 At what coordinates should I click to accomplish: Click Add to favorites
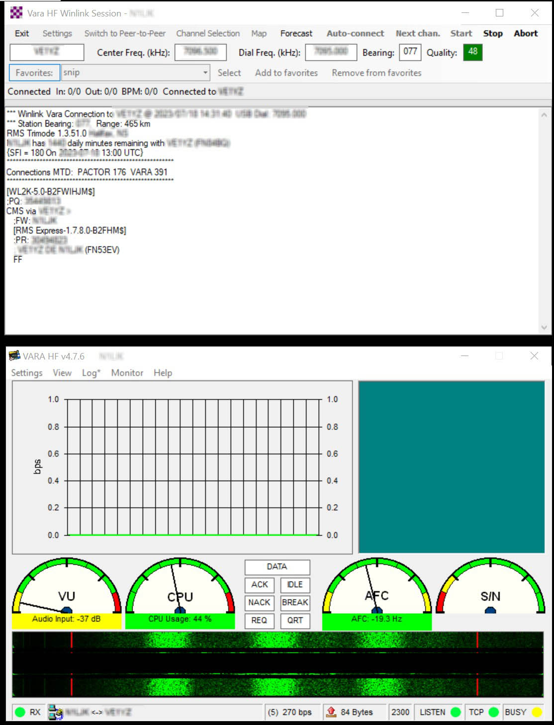pyautogui.click(x=286, y=73)
